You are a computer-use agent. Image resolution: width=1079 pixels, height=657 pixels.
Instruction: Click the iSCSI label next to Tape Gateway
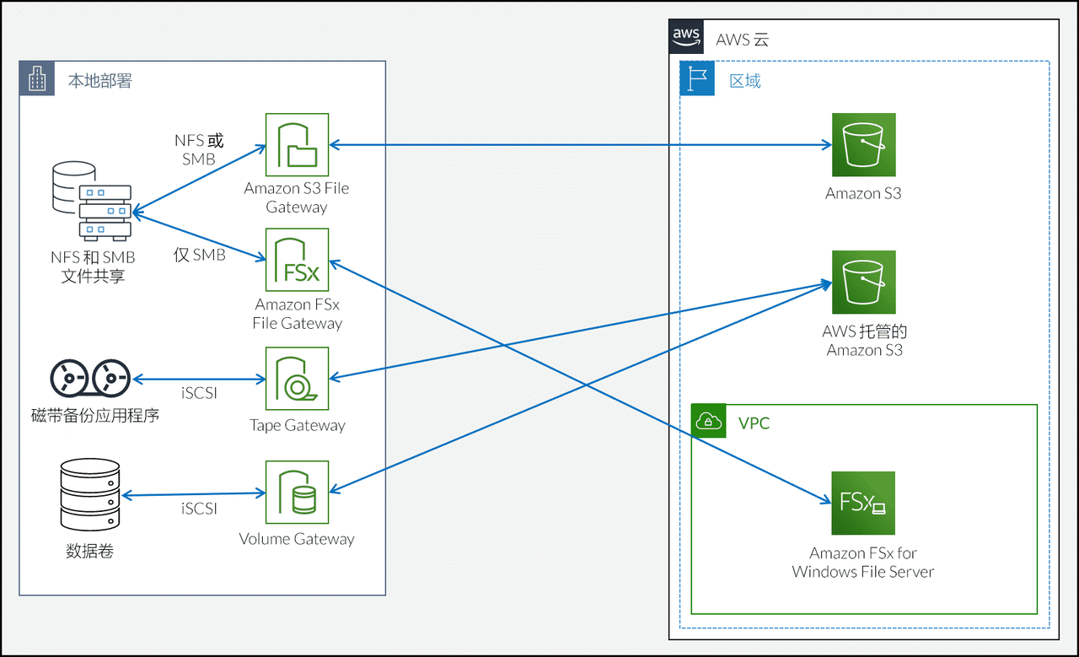click(x=199, y=392)
